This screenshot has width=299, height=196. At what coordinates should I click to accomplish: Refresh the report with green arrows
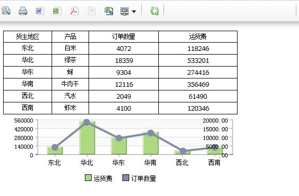[x=155, y=11]
